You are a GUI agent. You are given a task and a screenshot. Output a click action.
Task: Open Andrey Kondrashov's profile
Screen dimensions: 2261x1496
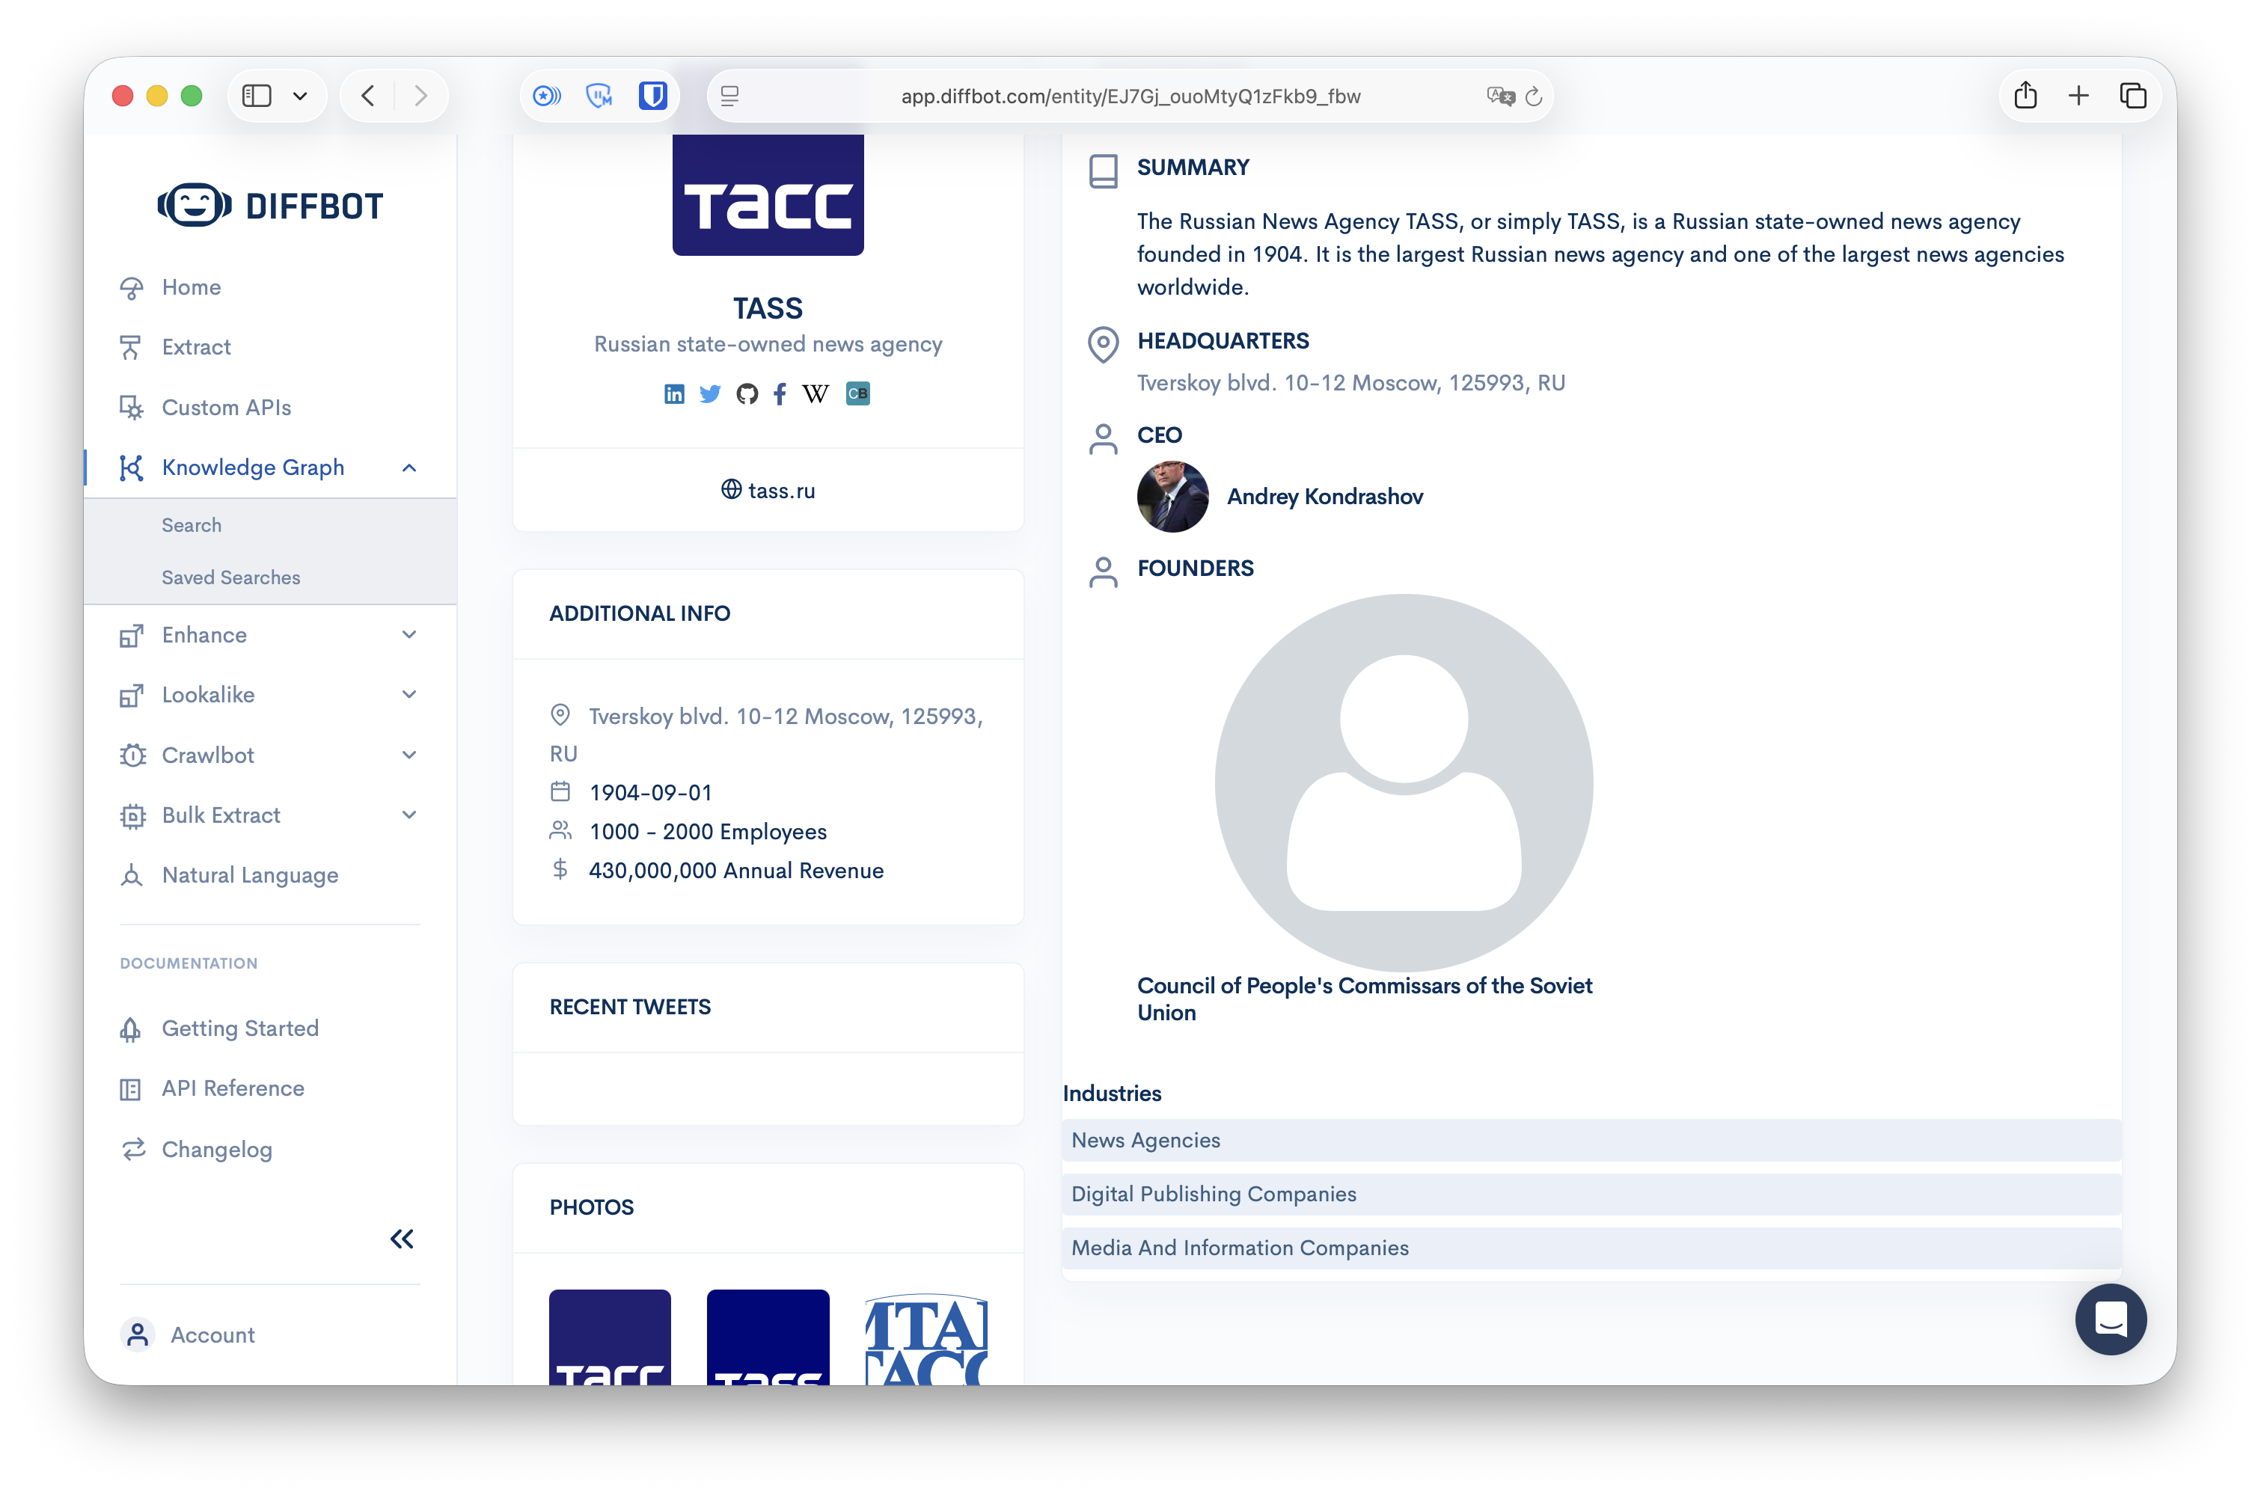coord(1324,496)
